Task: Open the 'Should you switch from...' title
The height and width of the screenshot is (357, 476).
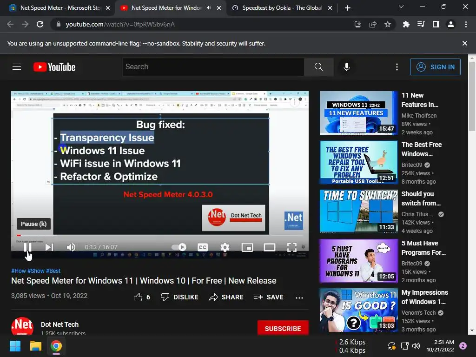Action: [x=421, y=198]
